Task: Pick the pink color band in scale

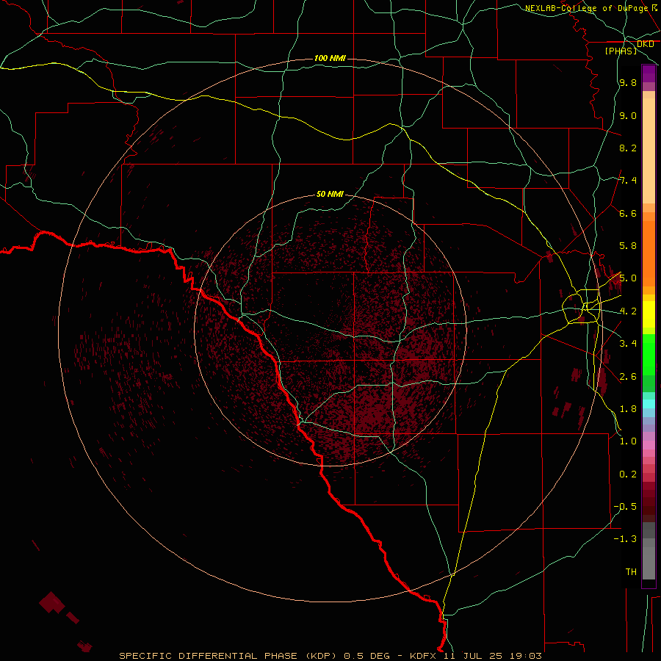Action: 649,445
